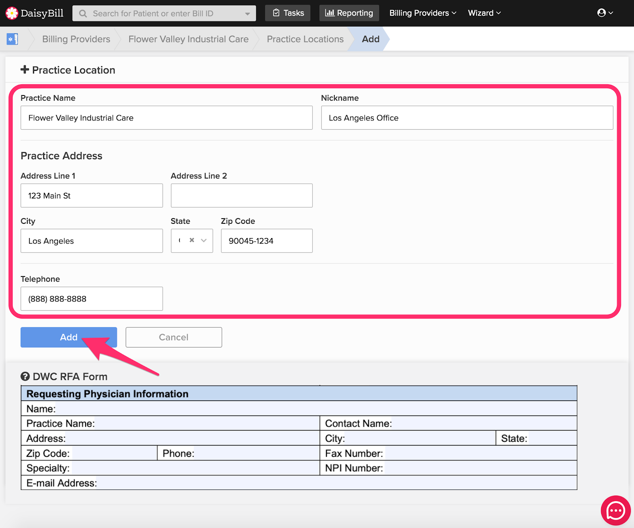The image size is (634, 528).
Task: Click the Practice Address heading
Action: coord(61,156)
